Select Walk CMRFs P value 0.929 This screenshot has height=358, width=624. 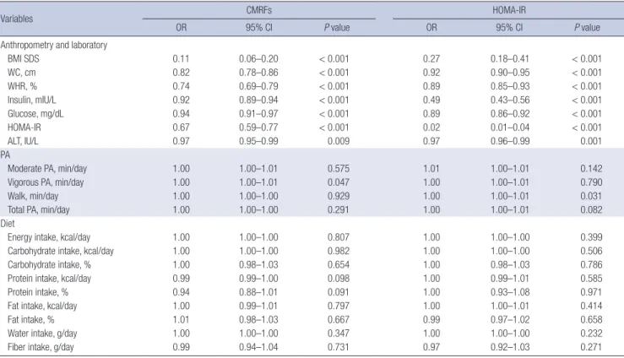pyautogui.click(x=339, y=196)
